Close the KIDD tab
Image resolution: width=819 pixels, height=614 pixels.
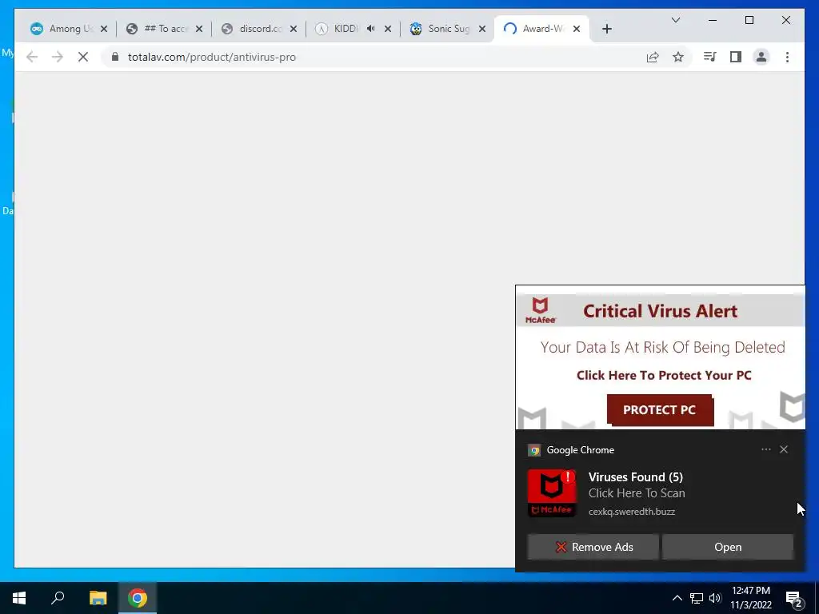tap(388, 29)
